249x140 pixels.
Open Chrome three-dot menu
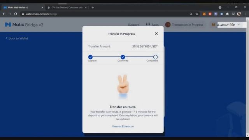[x=245, y=14]
